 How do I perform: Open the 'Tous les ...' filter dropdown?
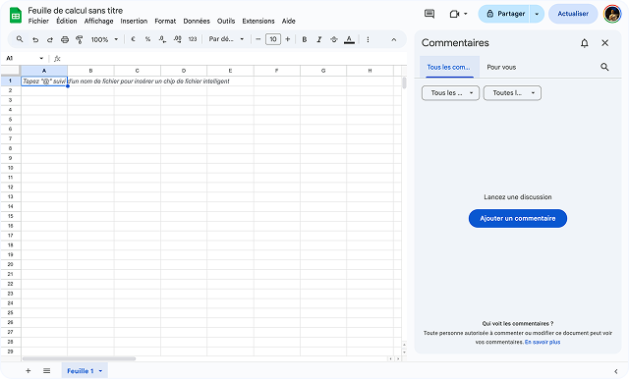[x=450, y=93]
